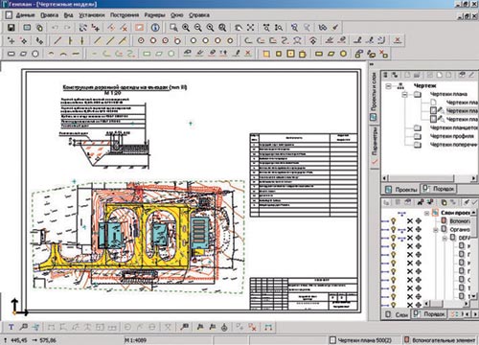The height and width of the screenshot is (345, 479).
Task: Select the yellow filled parallelogram tool
Action: click(x=331, y=54)
